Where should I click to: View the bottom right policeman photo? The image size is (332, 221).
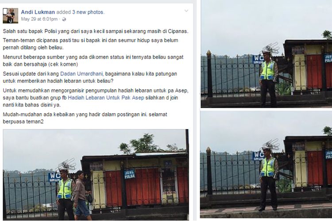pos(266,164)
